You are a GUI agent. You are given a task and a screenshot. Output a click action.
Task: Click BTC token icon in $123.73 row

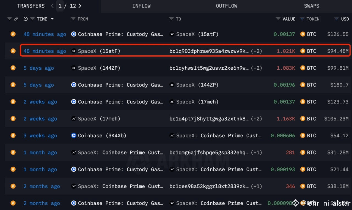pos(303,102)
